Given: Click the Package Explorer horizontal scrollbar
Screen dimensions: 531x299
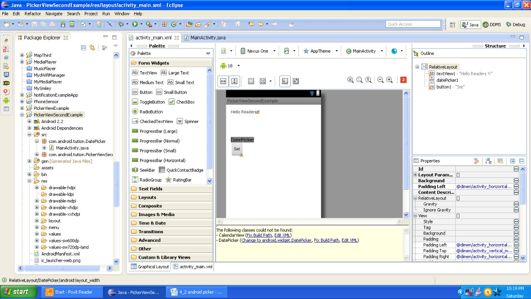Looking at the screenshot, I should coord(62,268).
